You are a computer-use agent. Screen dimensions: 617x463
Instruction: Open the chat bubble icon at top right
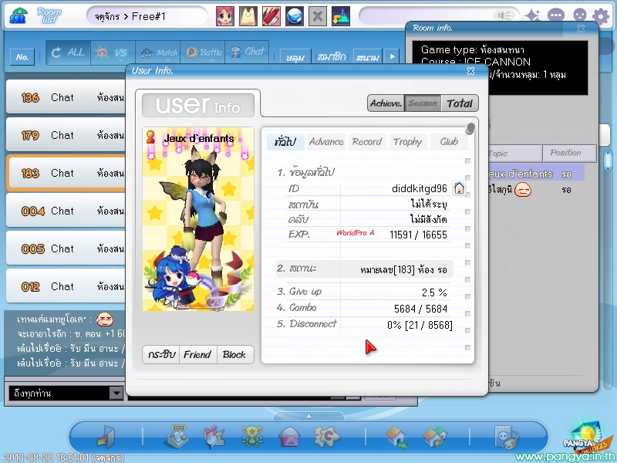[556, 15]
